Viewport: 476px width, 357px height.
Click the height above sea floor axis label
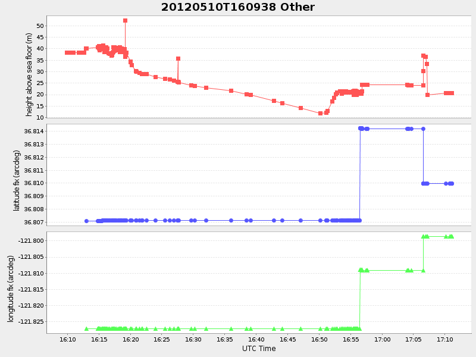click(26, 67)
